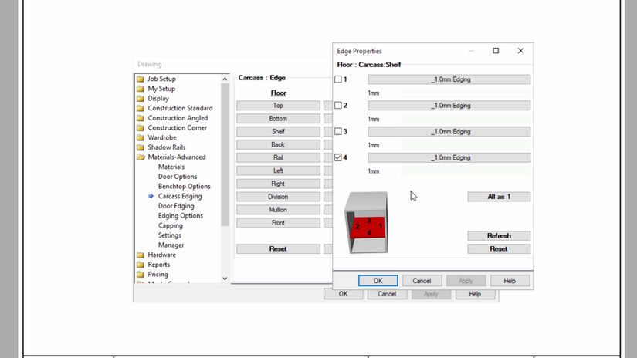Click Cancel in the Drawing dialog
The width and height of the screenshot is (637, 358).
[x=387, y=294]
